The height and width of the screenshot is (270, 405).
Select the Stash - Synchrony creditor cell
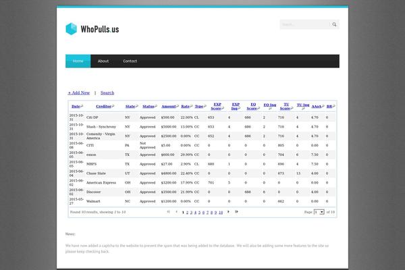[x=101, y=127]
